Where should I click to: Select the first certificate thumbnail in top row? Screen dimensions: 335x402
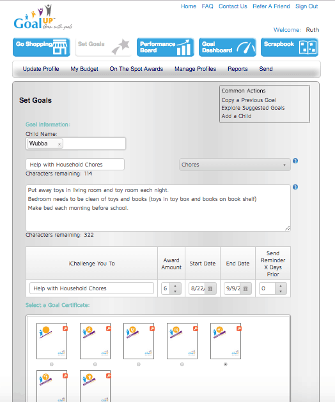52,341
